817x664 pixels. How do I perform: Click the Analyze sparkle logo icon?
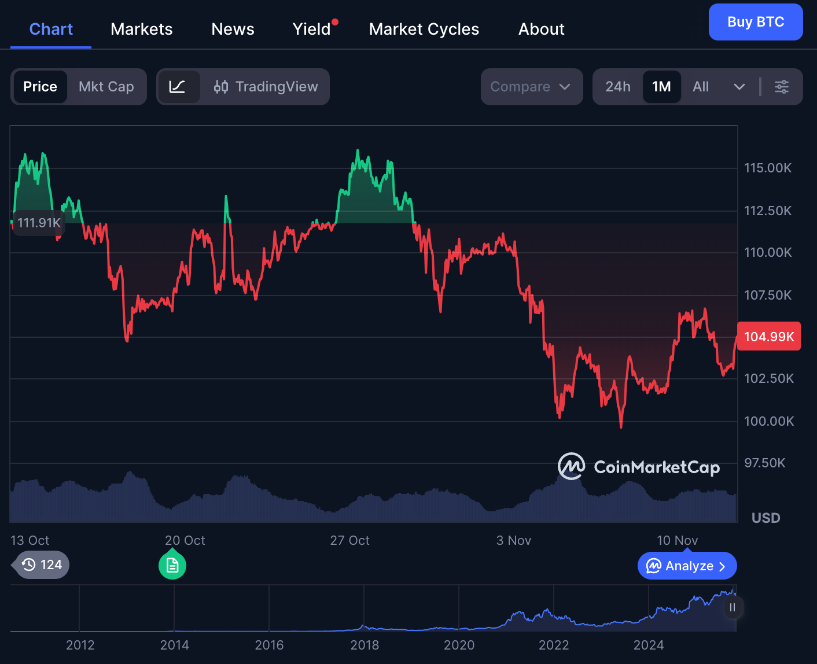pos(653,566)
